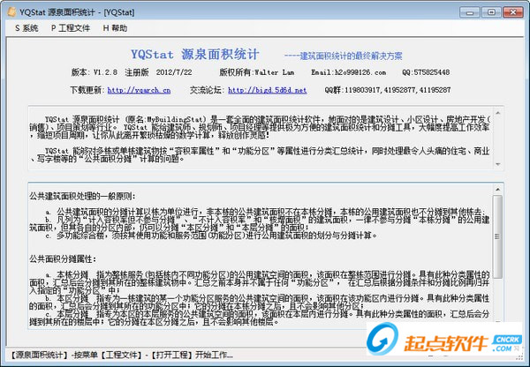Click the QQ:575825448 text

coord(426,72)
